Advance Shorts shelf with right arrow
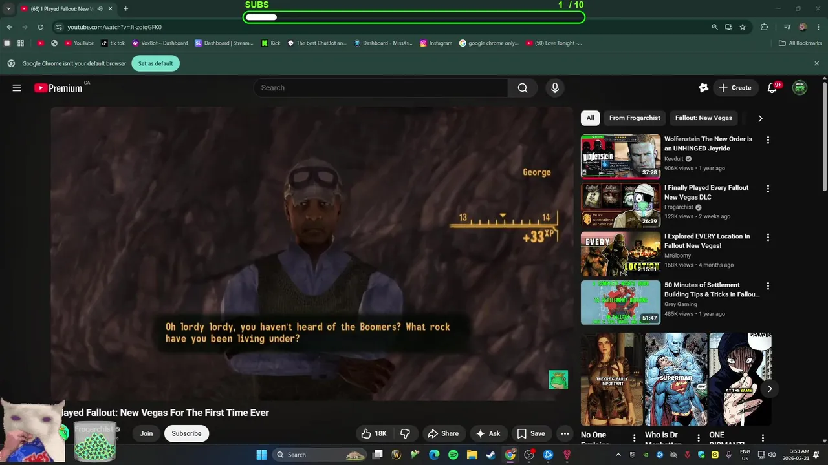Image resolution: width=828 pixels, height=465 pixels. pyautogui.click(x=769, y=389)
